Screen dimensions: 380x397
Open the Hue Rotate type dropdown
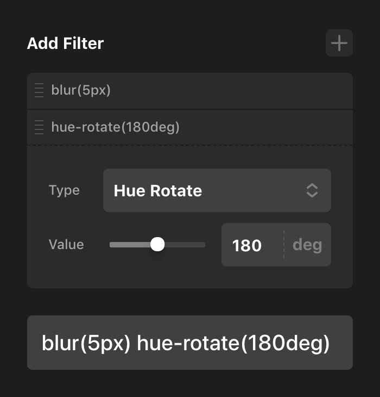coord(217,190)
